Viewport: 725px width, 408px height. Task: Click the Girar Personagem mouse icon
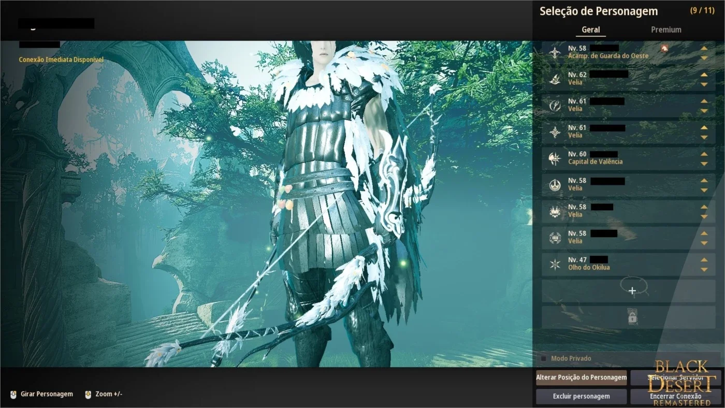(13, 394)
